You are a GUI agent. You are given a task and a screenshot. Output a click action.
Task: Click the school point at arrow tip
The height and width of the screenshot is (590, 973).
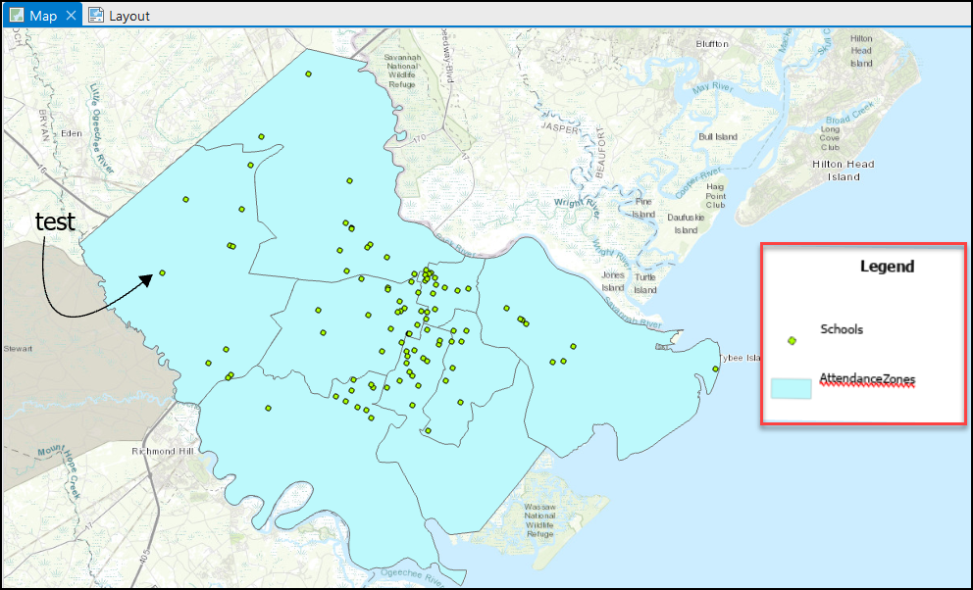tap(163, 273)
